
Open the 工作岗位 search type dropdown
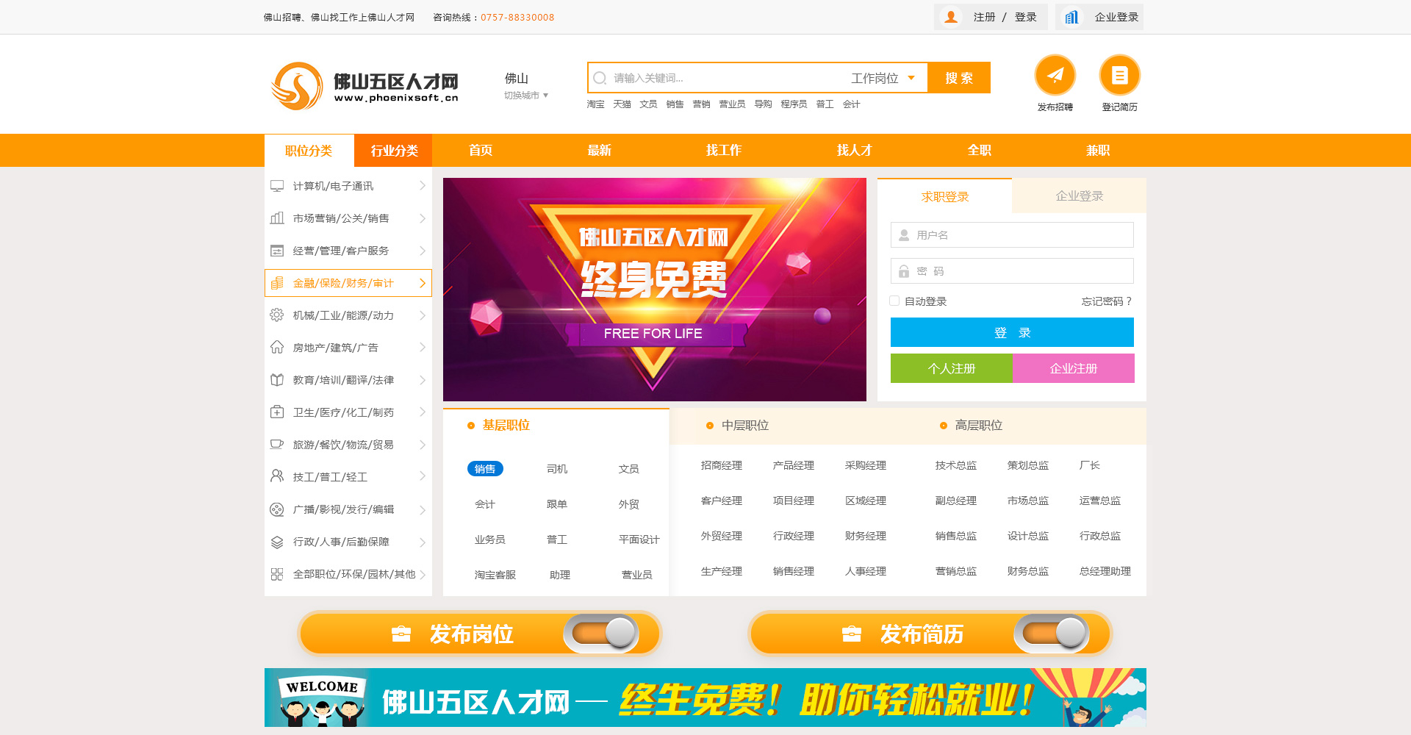pos(883,78)
